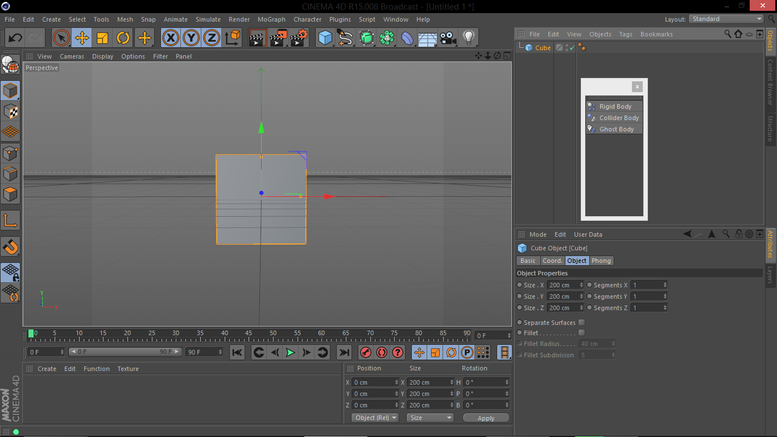Toggle the Z axis lock
This screenshot has width=777, height=437.
tap(212, 38)
